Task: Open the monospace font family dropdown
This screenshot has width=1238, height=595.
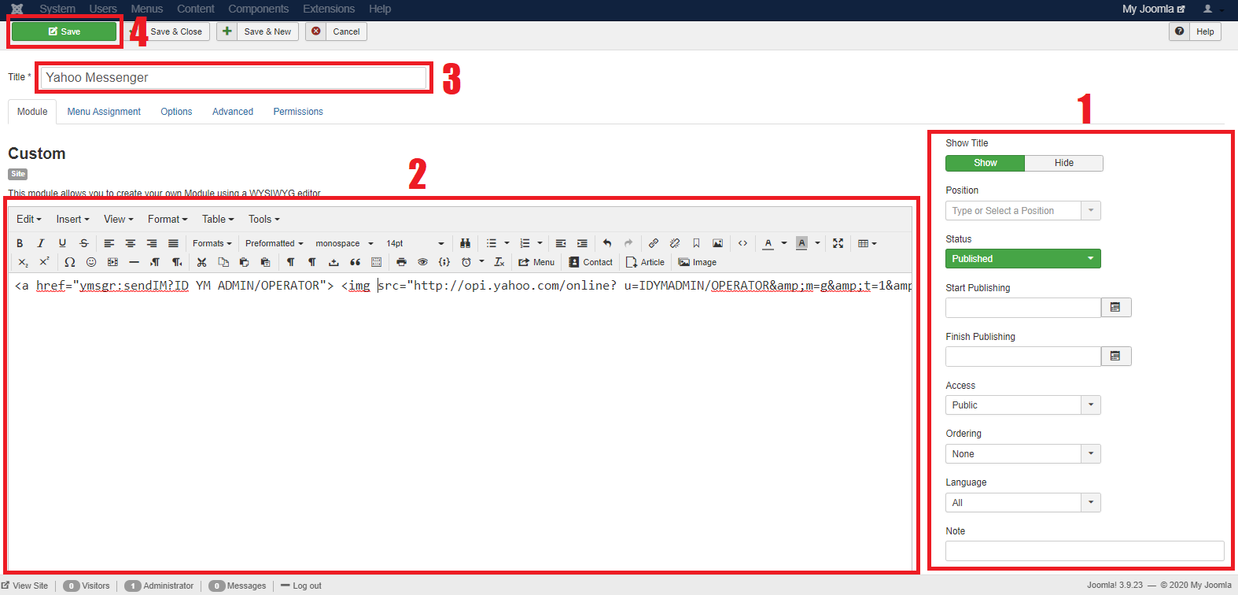Action: click(x=345, y=243)
